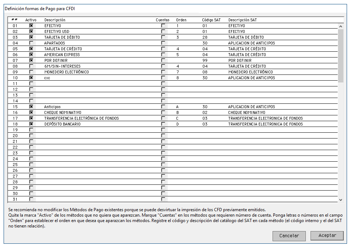Toggle Activo for TARJETA DE DÉBITO
This screenshot has width=351, height=247.
[31, 37]
